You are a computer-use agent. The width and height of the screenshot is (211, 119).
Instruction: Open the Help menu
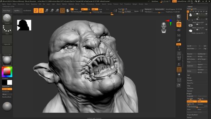coord(146,4)
